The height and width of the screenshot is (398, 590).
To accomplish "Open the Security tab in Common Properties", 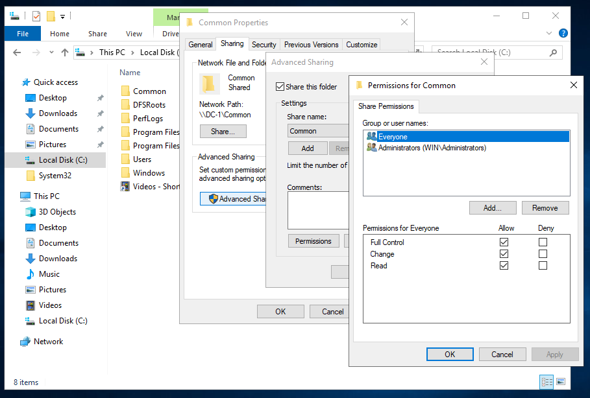I will [264, 45].
